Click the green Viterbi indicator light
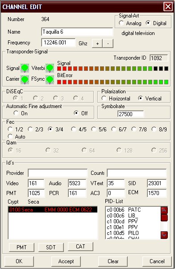 pos(50,68)
